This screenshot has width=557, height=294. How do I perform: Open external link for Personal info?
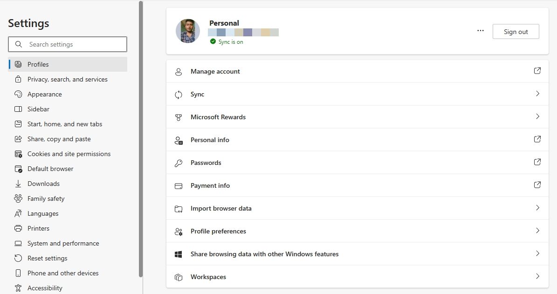[537, 139]
